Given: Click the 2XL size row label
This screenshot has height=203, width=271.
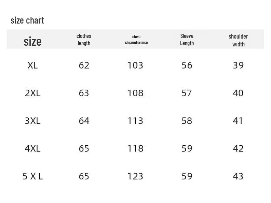Looking at the screenshot, I should 32,93.
